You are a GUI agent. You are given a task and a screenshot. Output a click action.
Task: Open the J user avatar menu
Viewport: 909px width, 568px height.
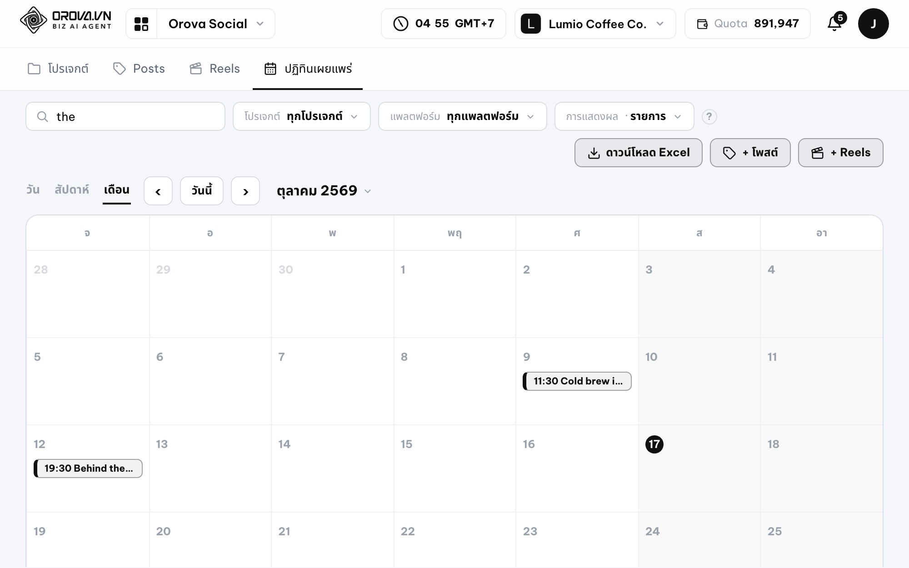click(873, 24)
